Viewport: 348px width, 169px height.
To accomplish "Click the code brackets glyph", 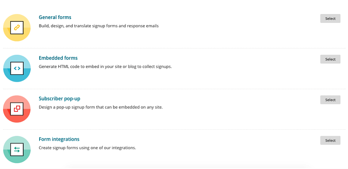I will [x=17, y=68].
